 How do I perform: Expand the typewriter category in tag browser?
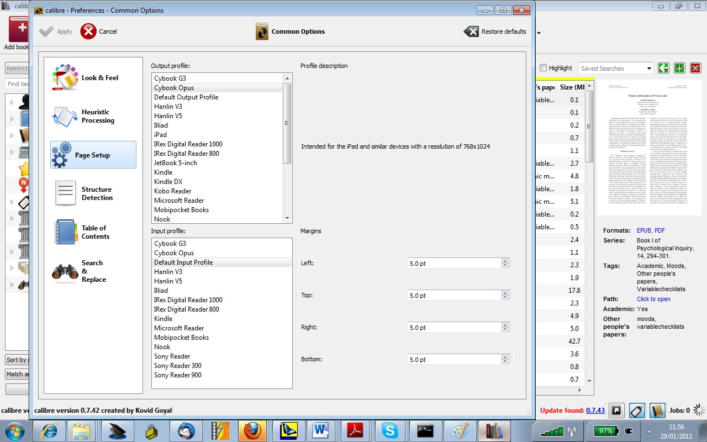(x=12, y=152)
